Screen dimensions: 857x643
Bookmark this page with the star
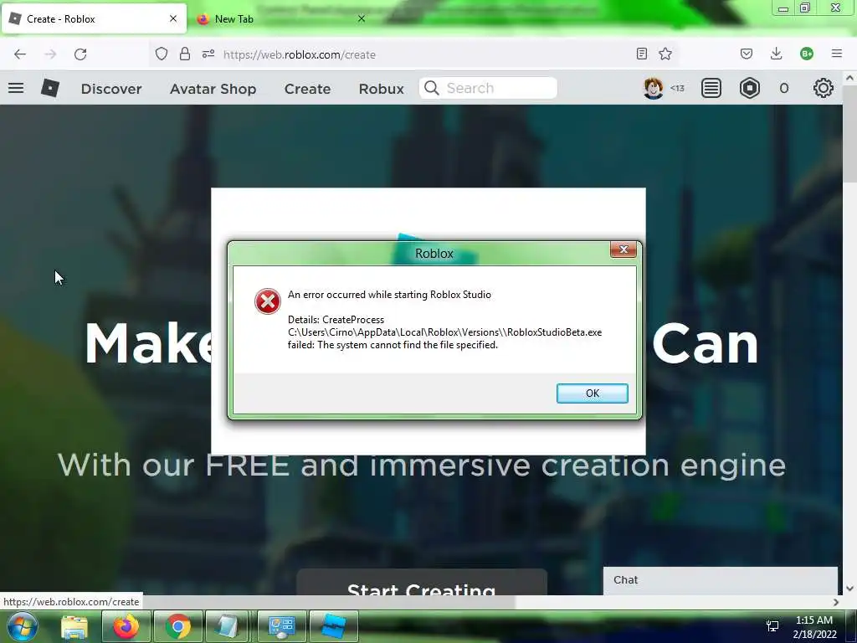665,54
